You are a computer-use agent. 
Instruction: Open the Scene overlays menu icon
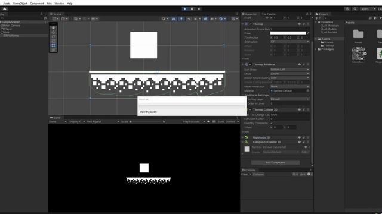pos(234,18)
